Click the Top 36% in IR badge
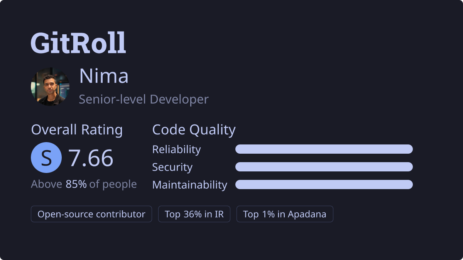The height and width of the screenshot is (260, 463). pyautogui.click(x=194, y=214)
